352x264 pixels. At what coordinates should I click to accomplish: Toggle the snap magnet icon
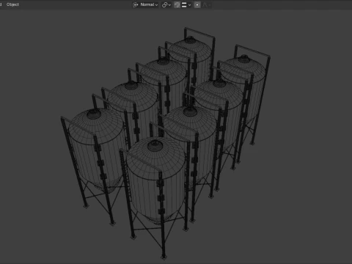click(177, 4)
